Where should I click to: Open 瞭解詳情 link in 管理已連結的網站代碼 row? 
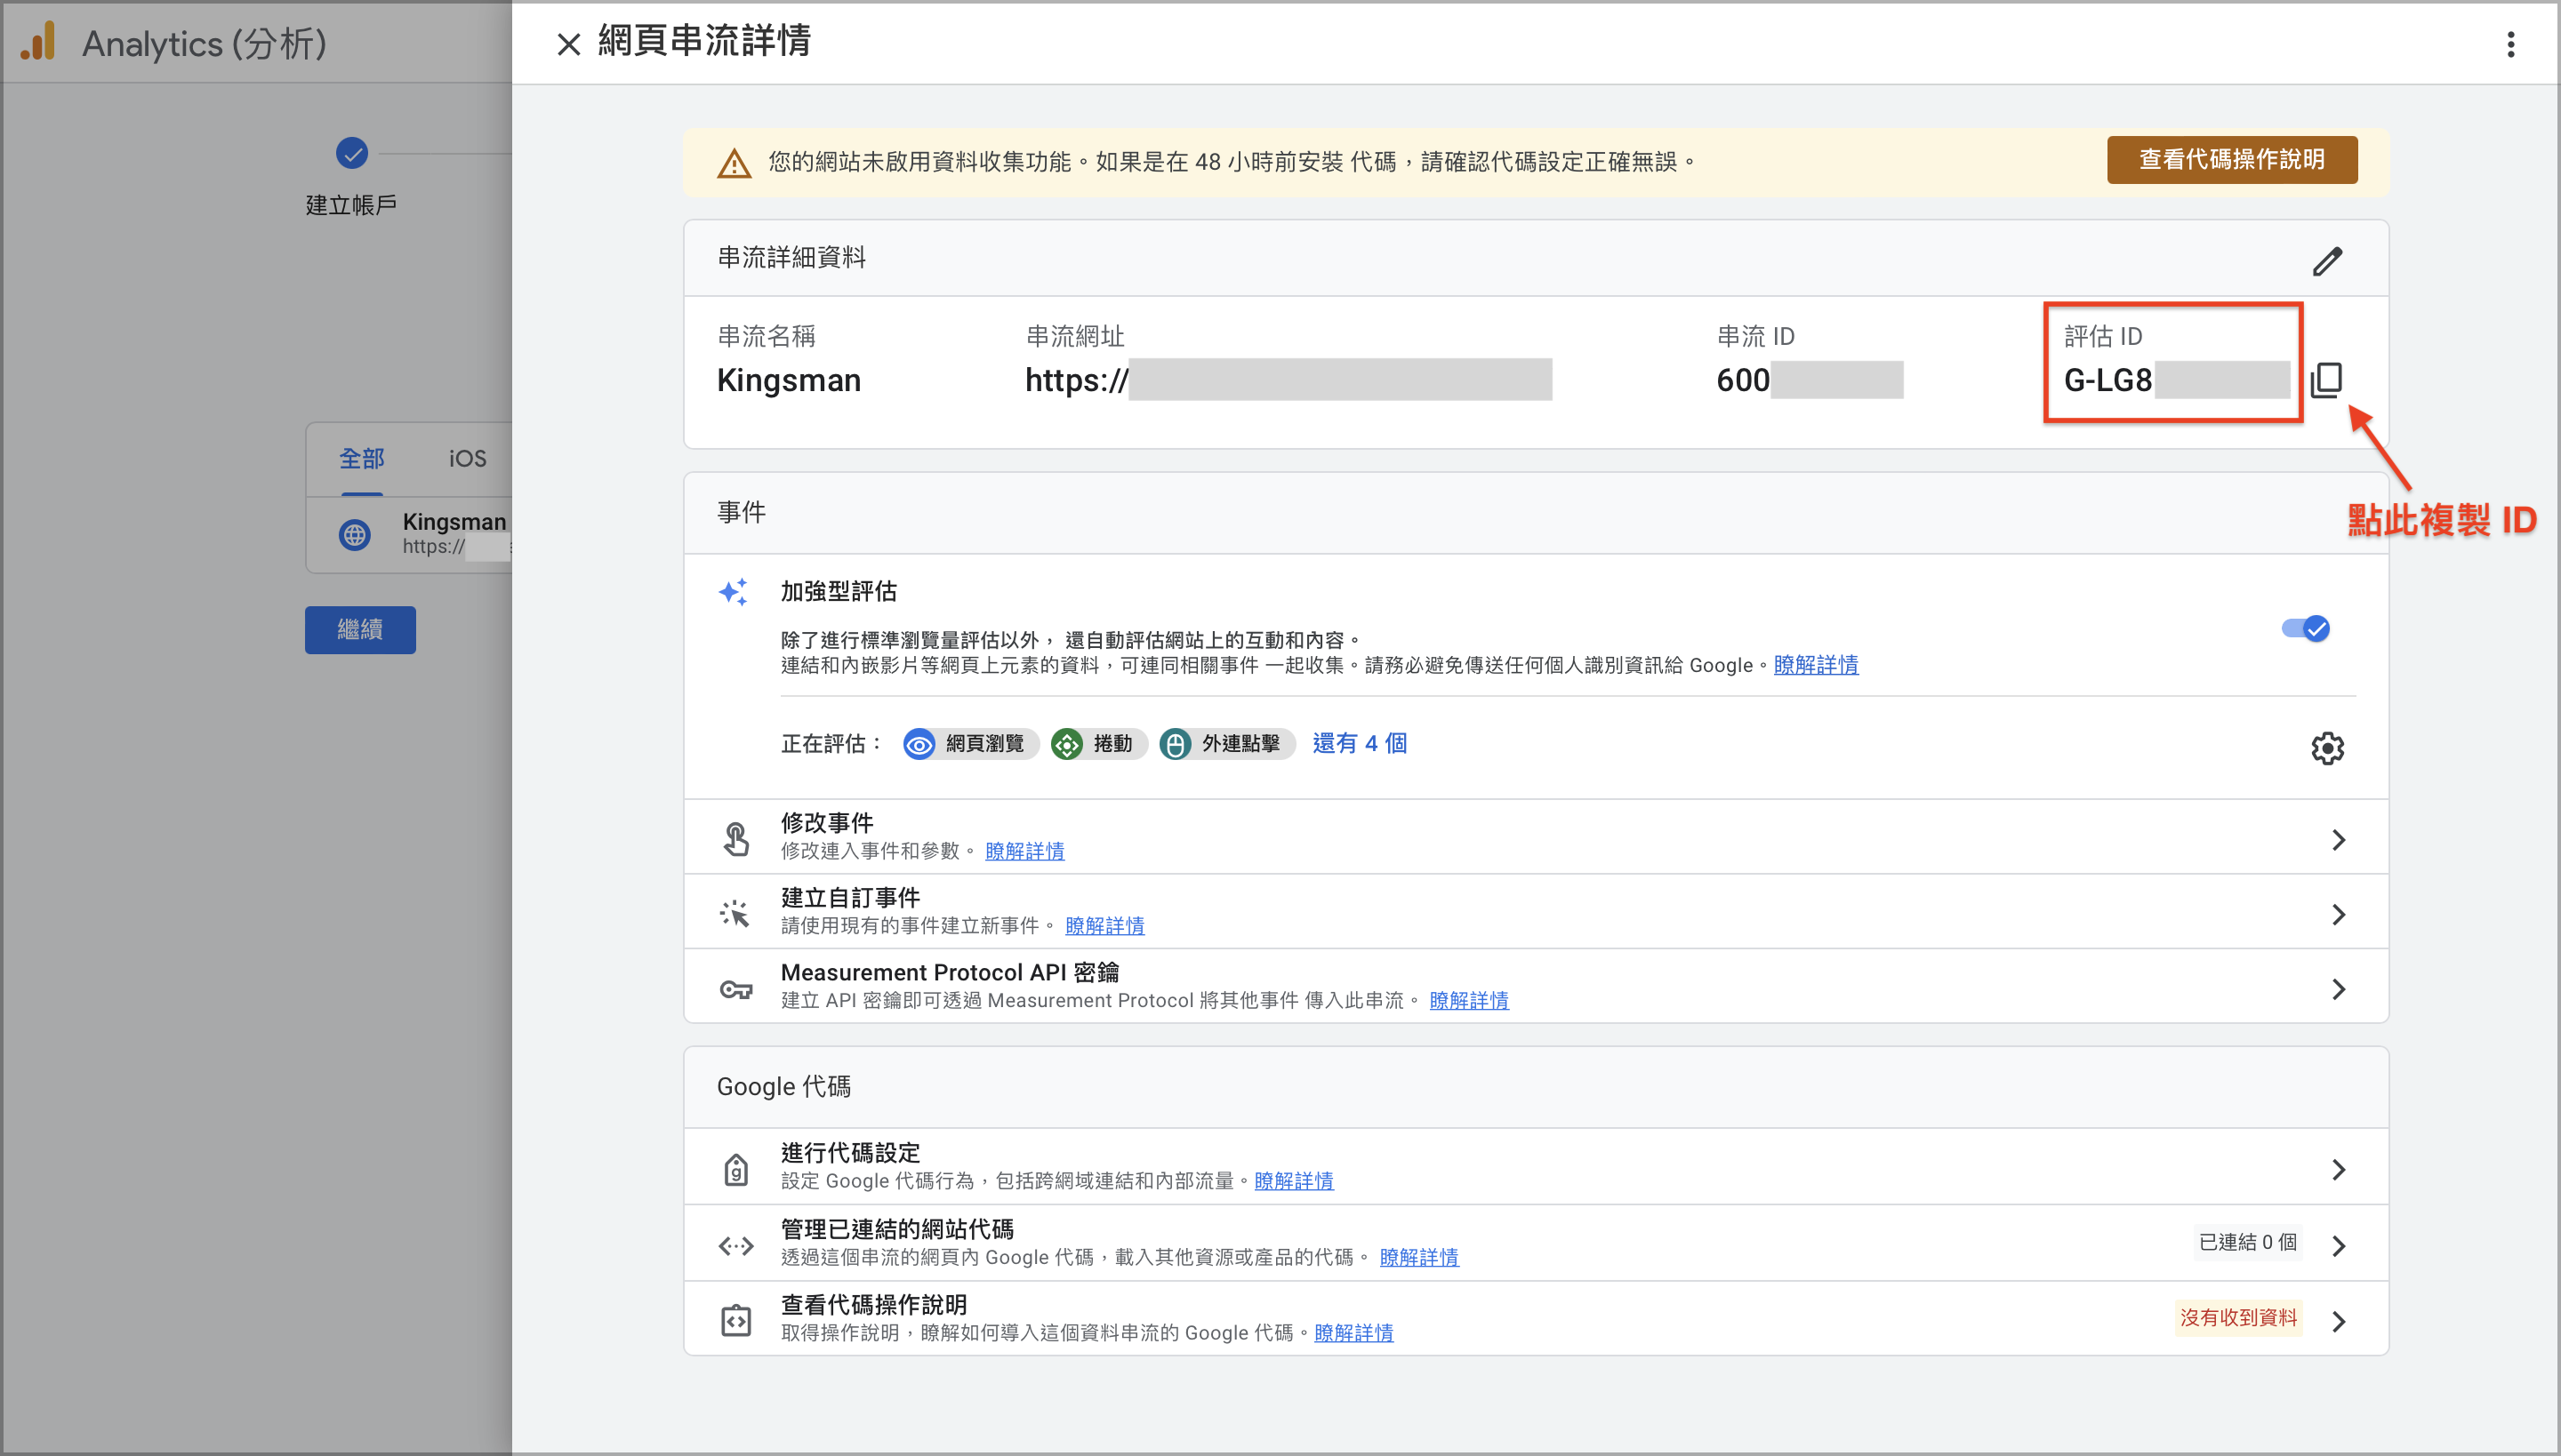(x=1418, y=1257)
